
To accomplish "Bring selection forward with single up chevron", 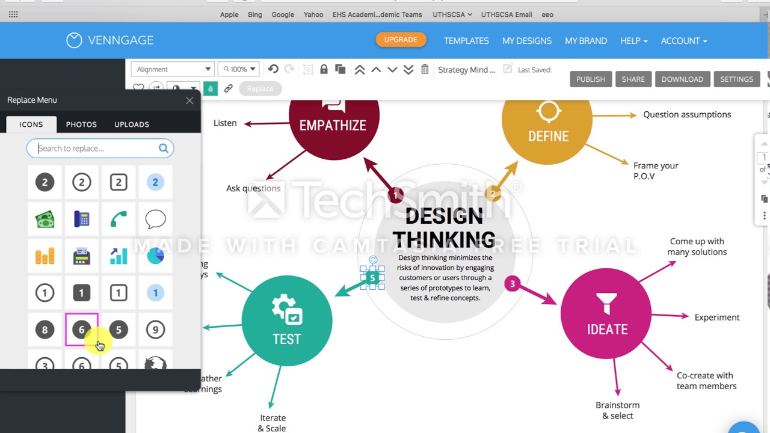I will pos(376,70).
